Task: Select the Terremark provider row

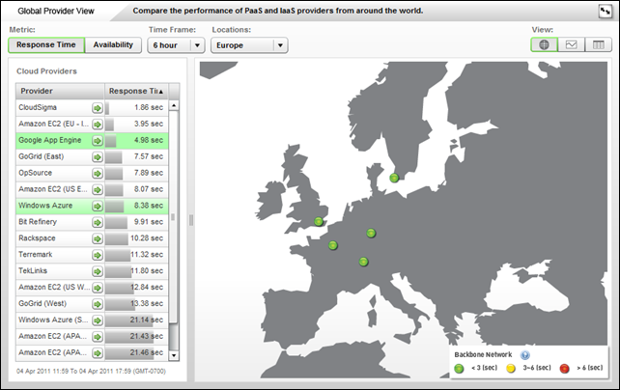Action: [x=52, y=255]
